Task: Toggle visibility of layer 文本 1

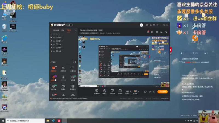Action: click(x=51, y=44)
